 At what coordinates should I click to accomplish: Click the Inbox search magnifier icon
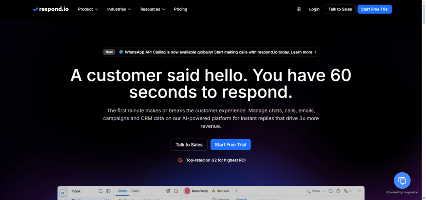pyautogui.click(x=101, y=191)
